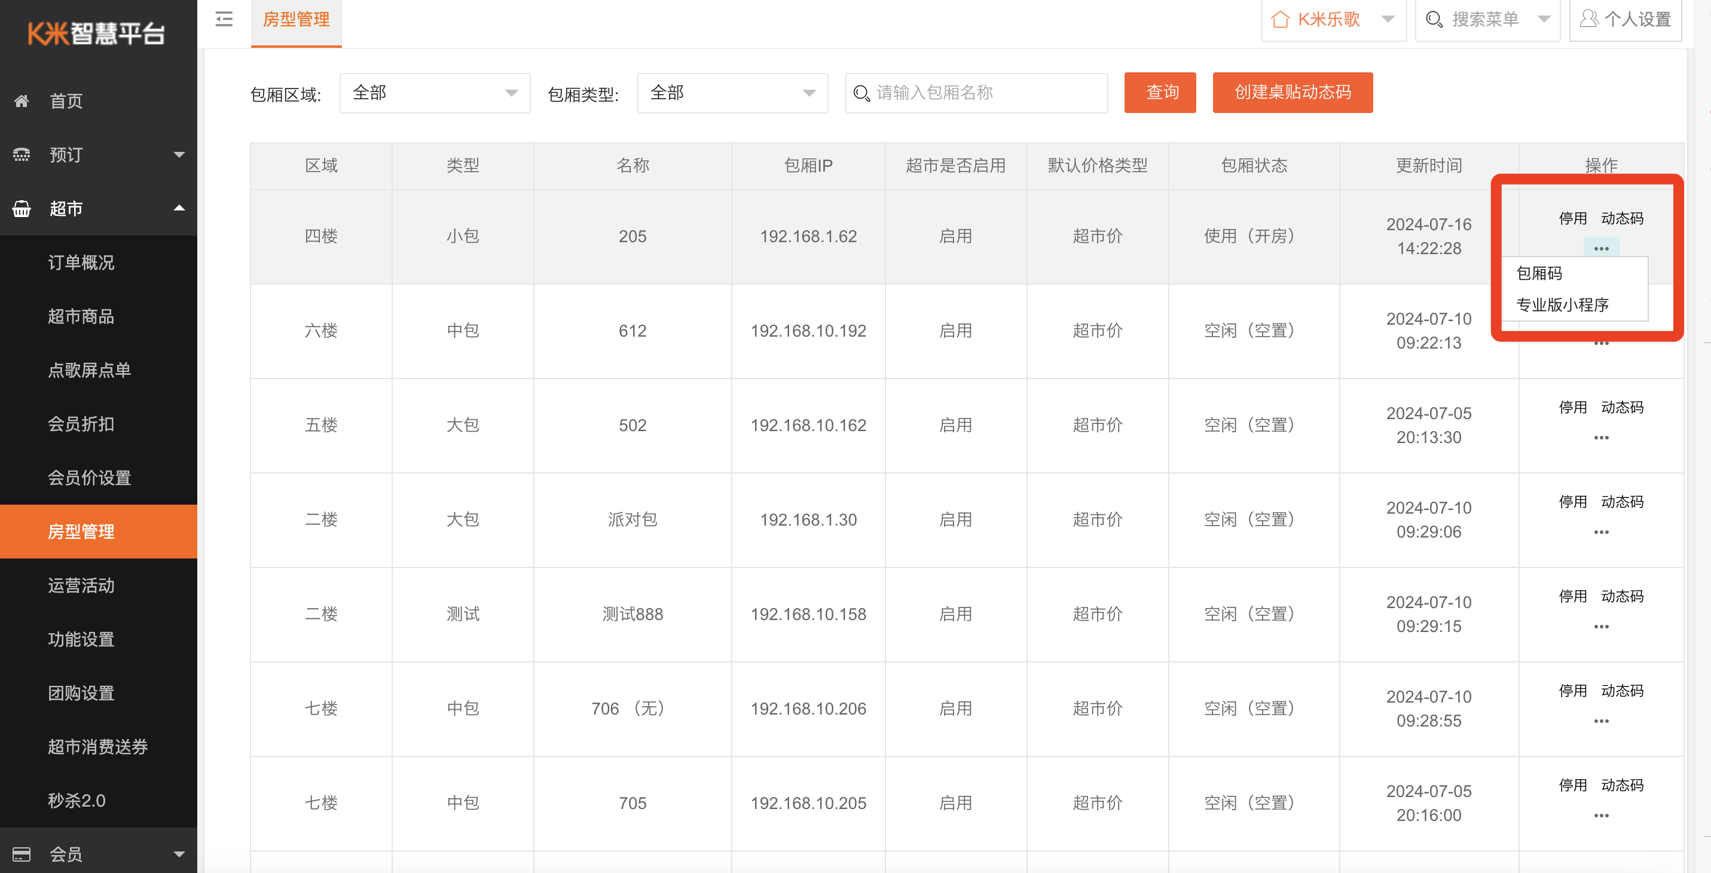Viewport: 1711px width, 873px height.
Task: Click the status cell 使用（开房）
Action: click(1254, 237)
